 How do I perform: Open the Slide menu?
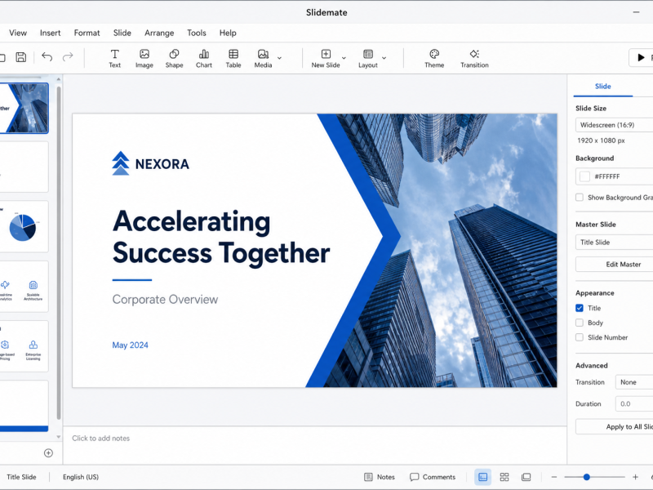click(x=122, y=33)
